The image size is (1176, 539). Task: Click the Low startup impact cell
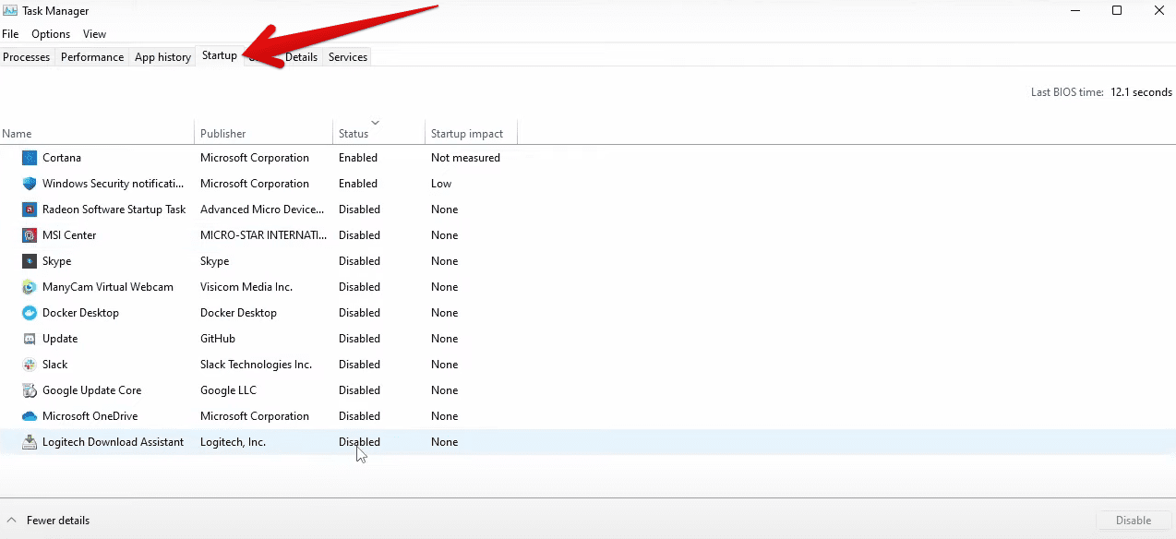coord(441,184)
